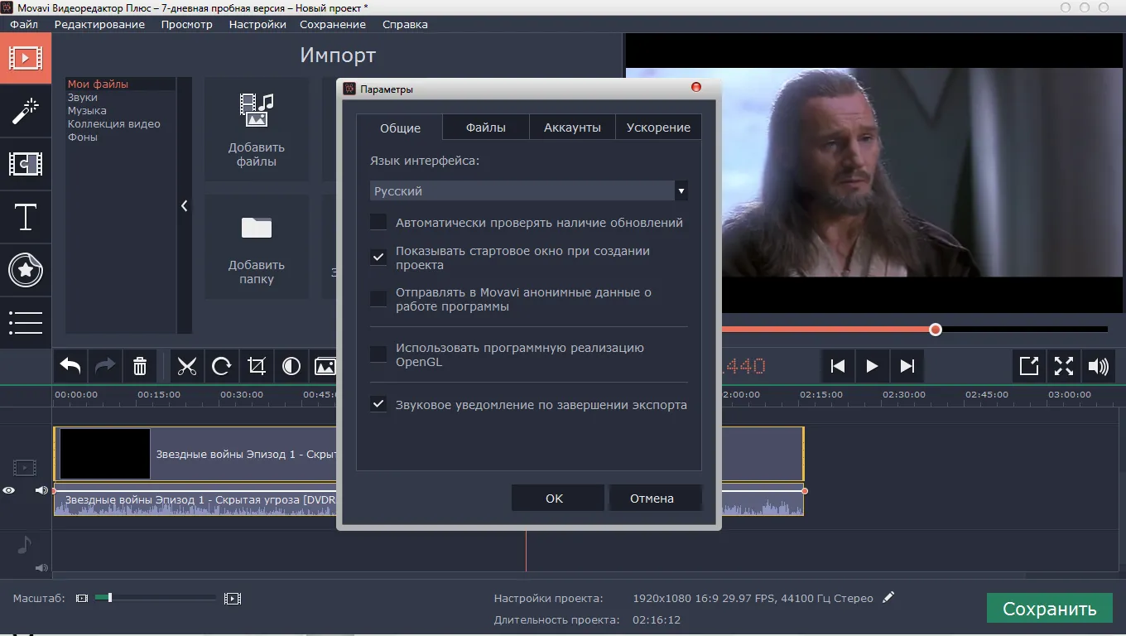This screenshot has height=636, width=1126.
Task: Open the Titles text tool section
Action: [26, 217]
